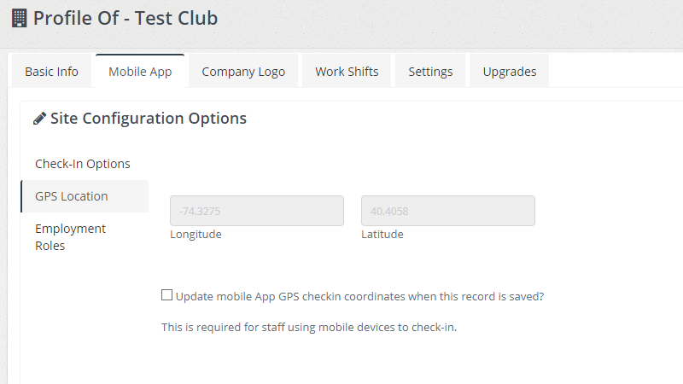Show Employment Roles section

coord(70,237)
